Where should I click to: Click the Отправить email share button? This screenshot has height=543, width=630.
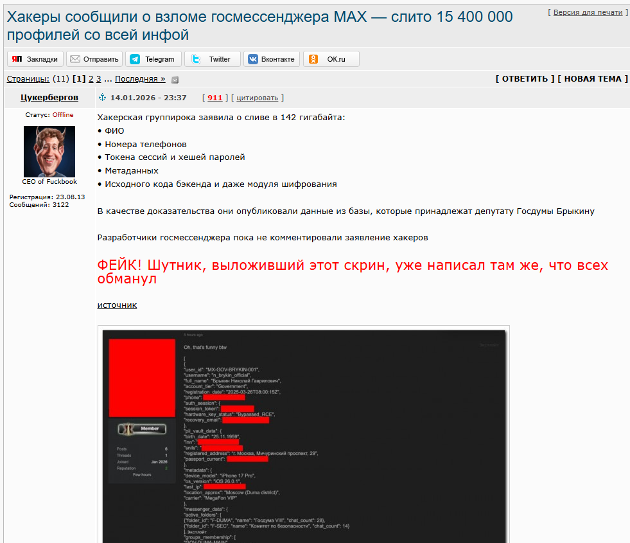click(x=94, y=59)
